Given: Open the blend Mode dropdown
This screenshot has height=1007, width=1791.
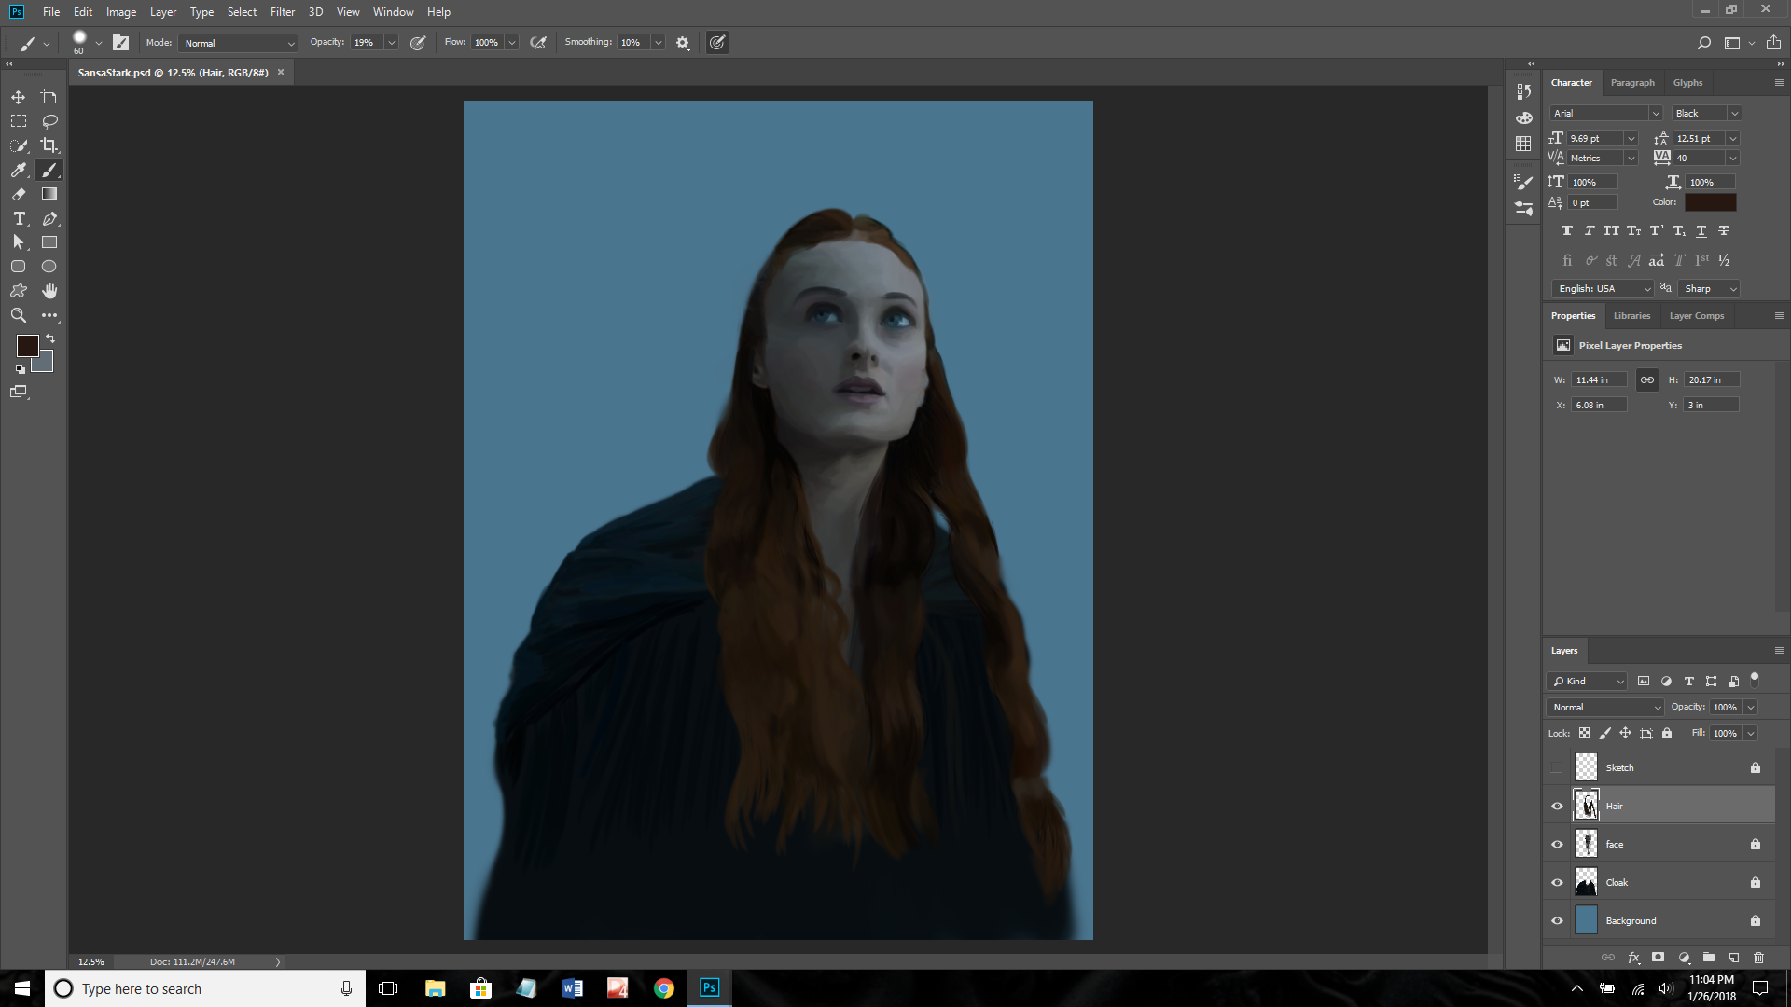Looking at the screenshot, I should (239, 43).
